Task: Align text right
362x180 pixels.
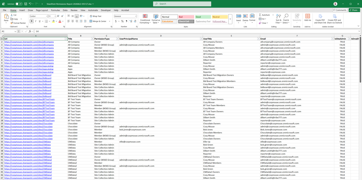Action: coord(77,21)
